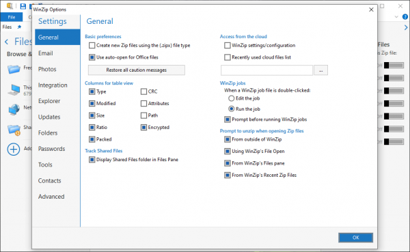Image resolution: width=410 pixels, height=252 pixels.
Task: Go to Folders settings
Action: (57, 132)
